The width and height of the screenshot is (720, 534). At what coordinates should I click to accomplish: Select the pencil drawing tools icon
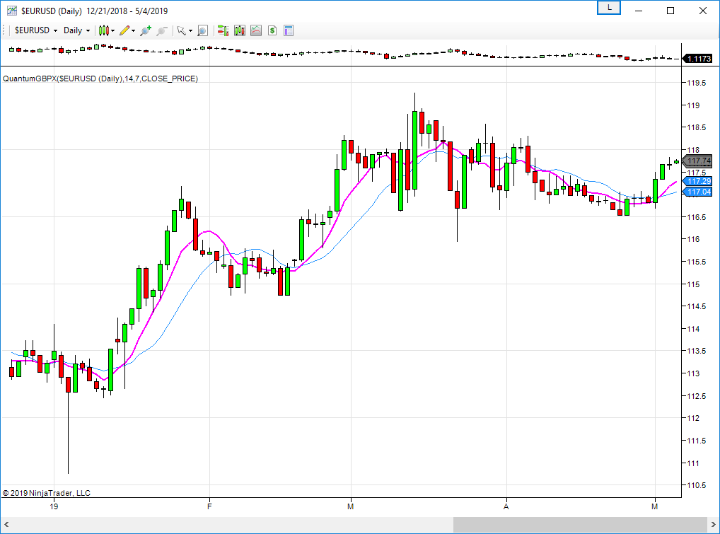(124, 30)
